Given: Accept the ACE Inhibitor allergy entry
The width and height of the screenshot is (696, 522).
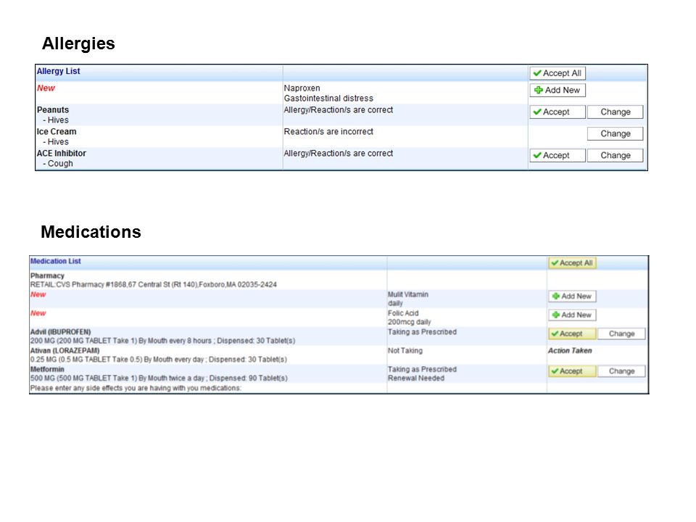Looking at the screenshot, I should 558,155.
